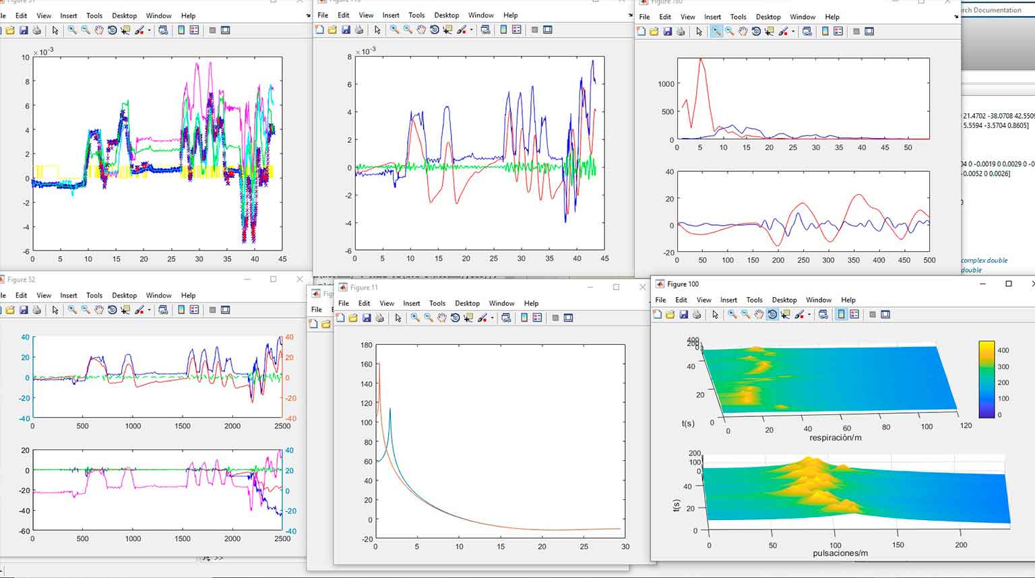
Task: Open the Insert menu in Figure 780
Action: pos(712,17)
